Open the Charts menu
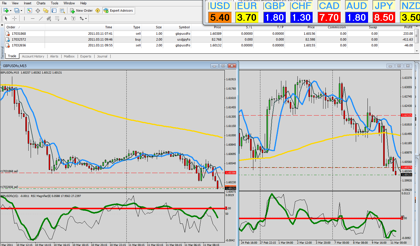 [41, 3]
